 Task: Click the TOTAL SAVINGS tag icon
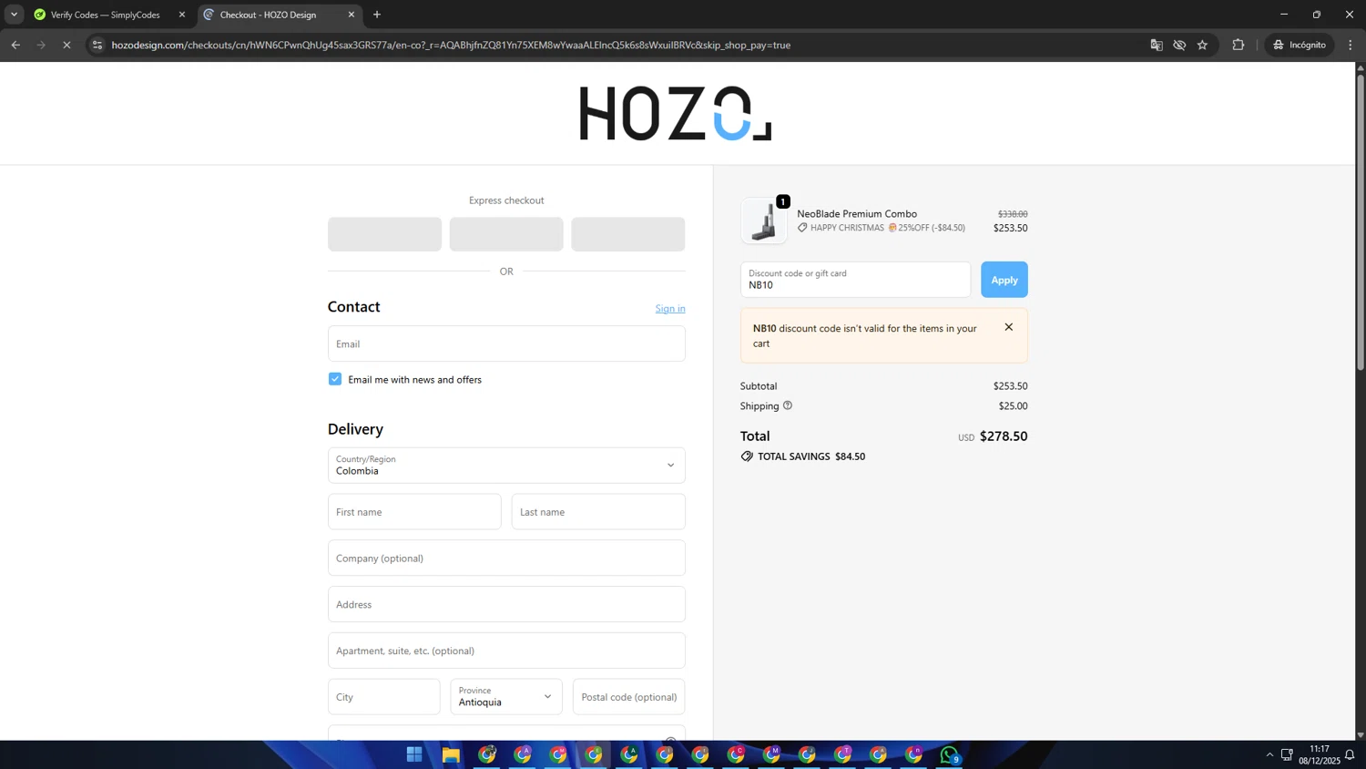click(x=747, y=456)
